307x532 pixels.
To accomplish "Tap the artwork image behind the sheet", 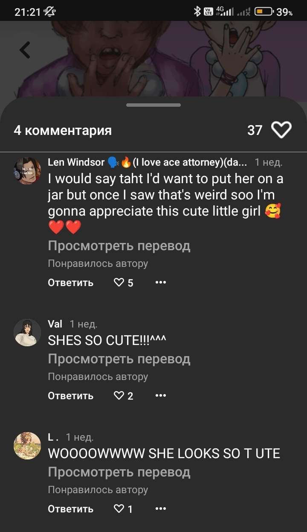I will click(x=171, y=56).
